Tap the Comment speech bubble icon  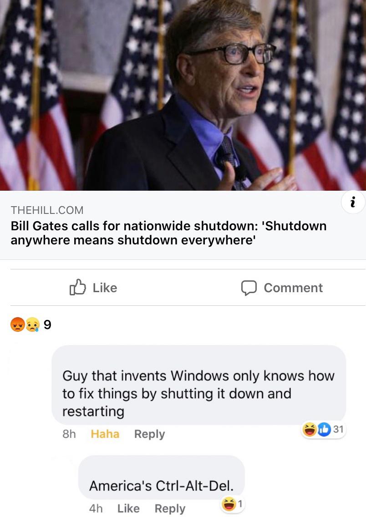pyautogui.click(x=249, y=288)
